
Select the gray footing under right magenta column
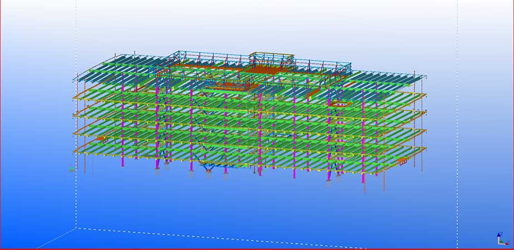pos(329,182)
